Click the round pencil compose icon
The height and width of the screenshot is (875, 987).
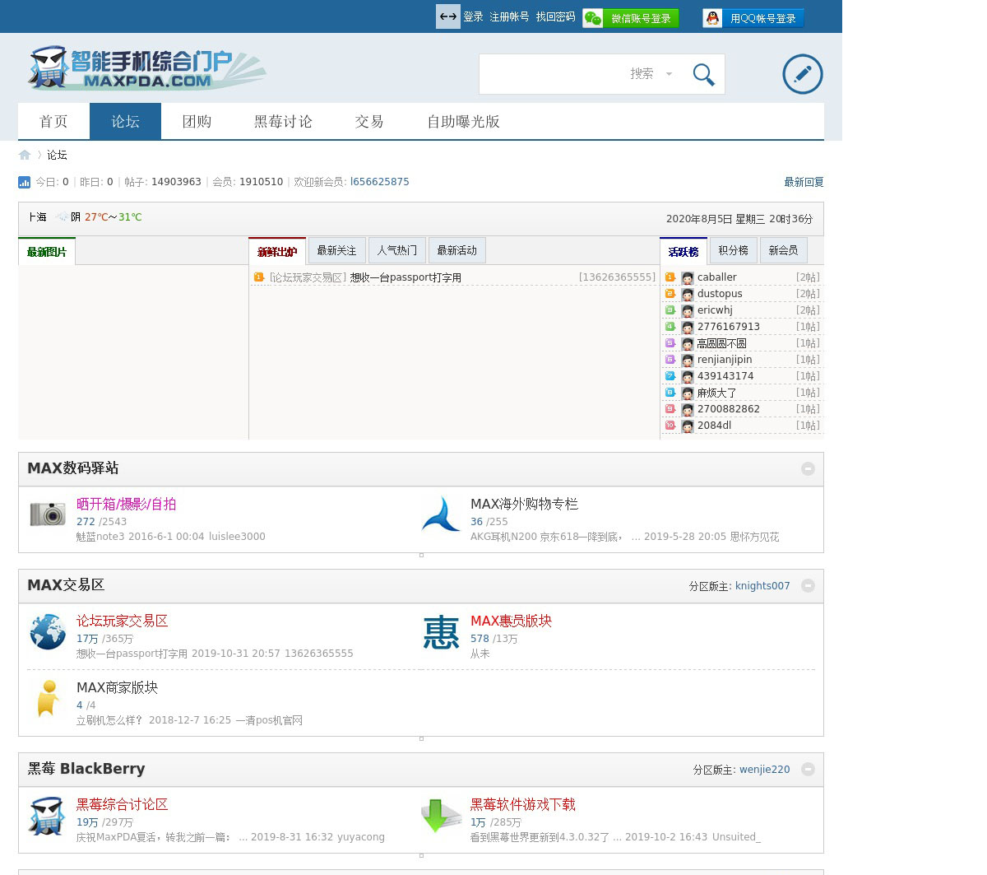802,74
